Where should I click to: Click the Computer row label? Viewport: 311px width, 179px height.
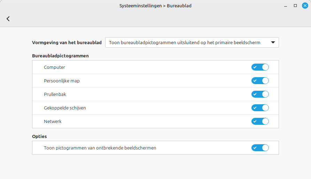54,67
